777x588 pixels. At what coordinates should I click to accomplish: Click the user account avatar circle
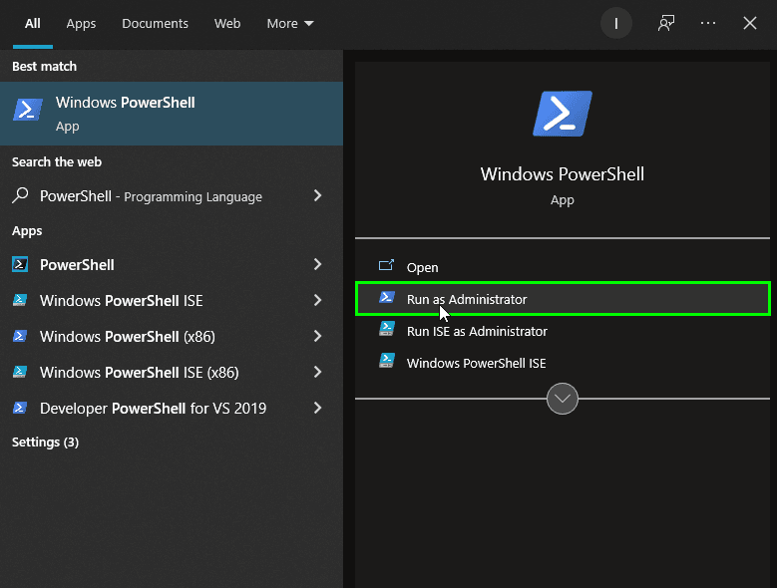616,23
